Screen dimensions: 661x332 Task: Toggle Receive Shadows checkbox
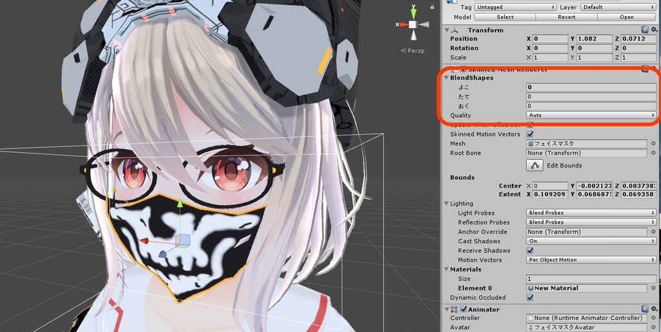(x=530, y=250)
